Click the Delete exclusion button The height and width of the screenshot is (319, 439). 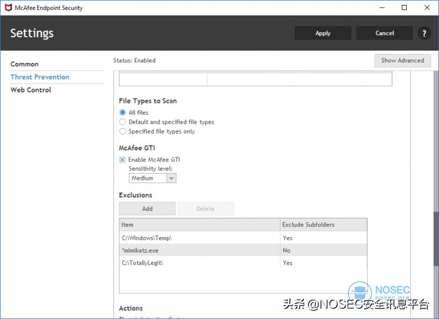(206, 209)
